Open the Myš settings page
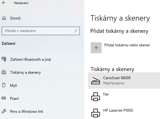The width and height of the screenshot is (160, 119). (x=13, y=85)
